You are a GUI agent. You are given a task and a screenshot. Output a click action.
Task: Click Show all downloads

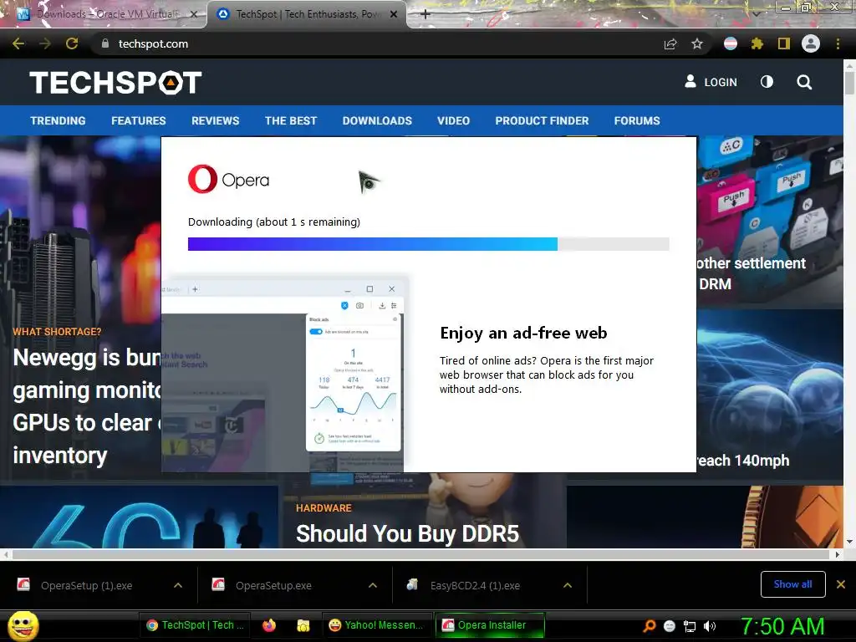coord(792,584)
